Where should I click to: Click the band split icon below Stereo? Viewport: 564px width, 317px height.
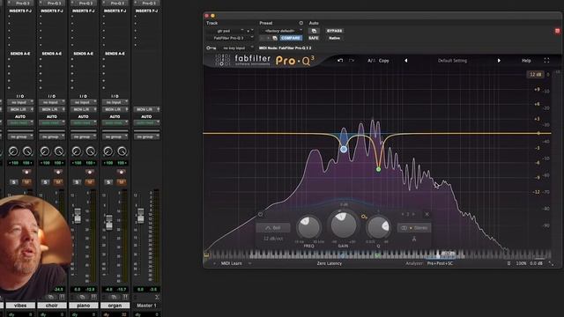[414, 239]
